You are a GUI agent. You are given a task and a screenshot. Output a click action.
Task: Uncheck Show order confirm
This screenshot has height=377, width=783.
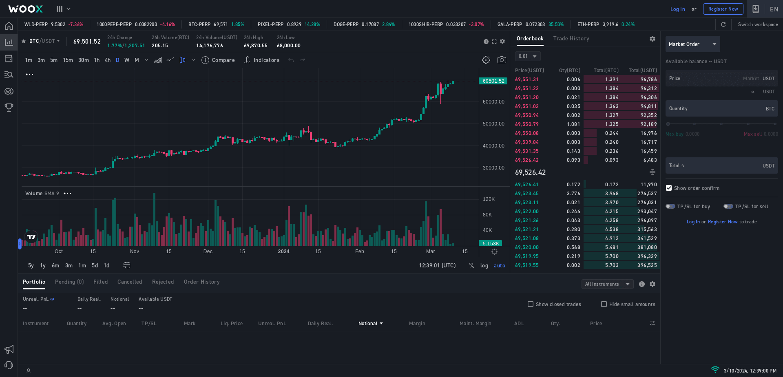pos(668,188)
